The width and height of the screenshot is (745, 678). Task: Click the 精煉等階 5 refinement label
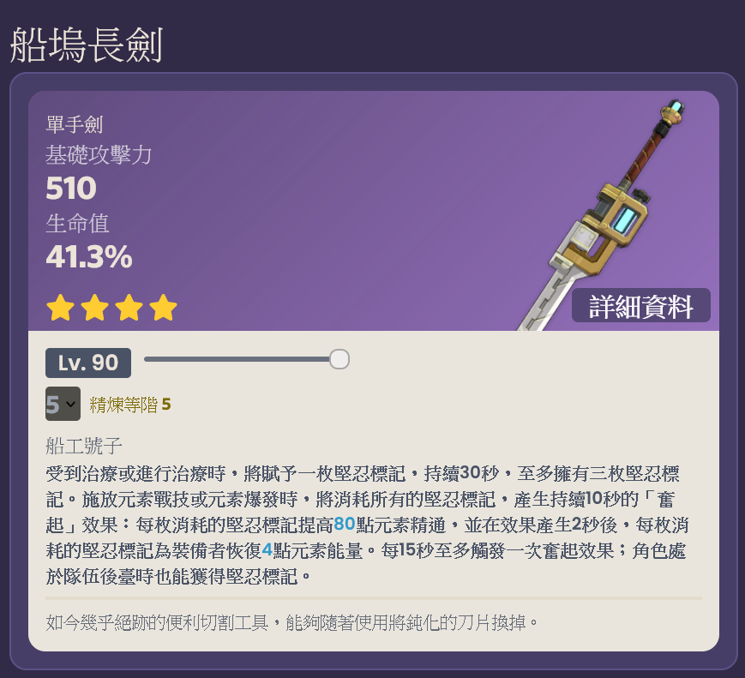click(129, 405)
